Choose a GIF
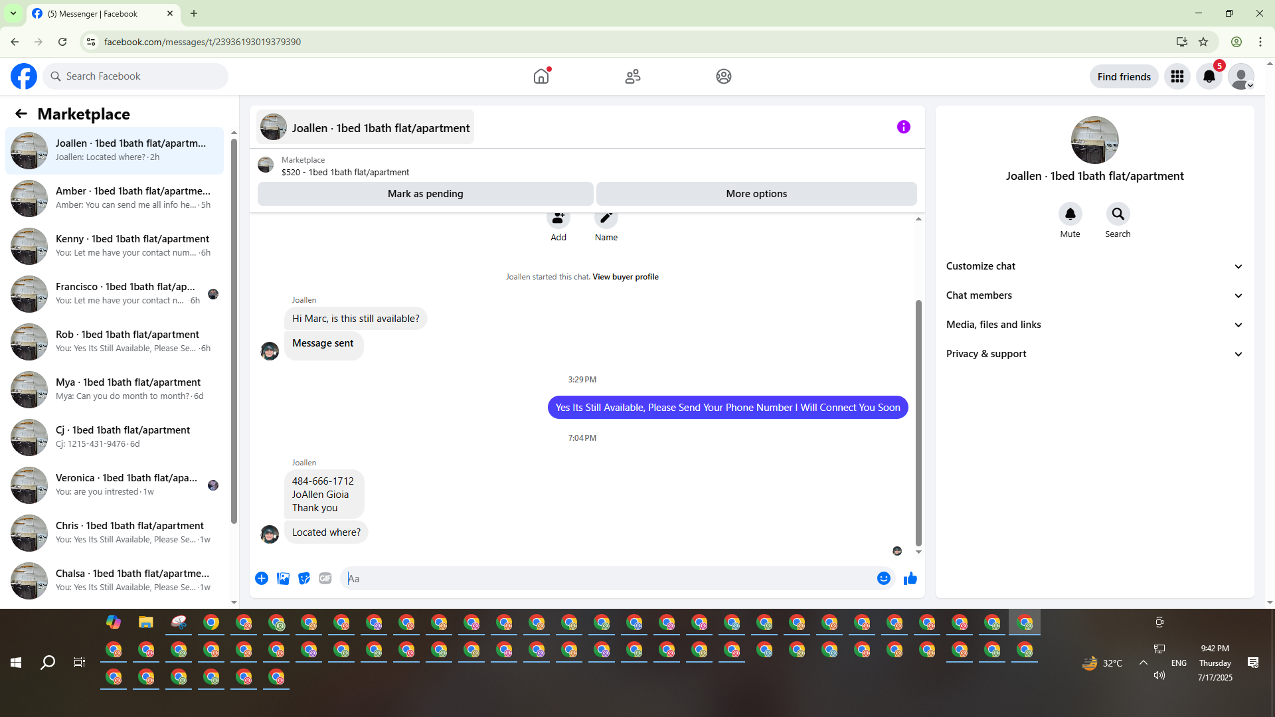 click(325, 578)
